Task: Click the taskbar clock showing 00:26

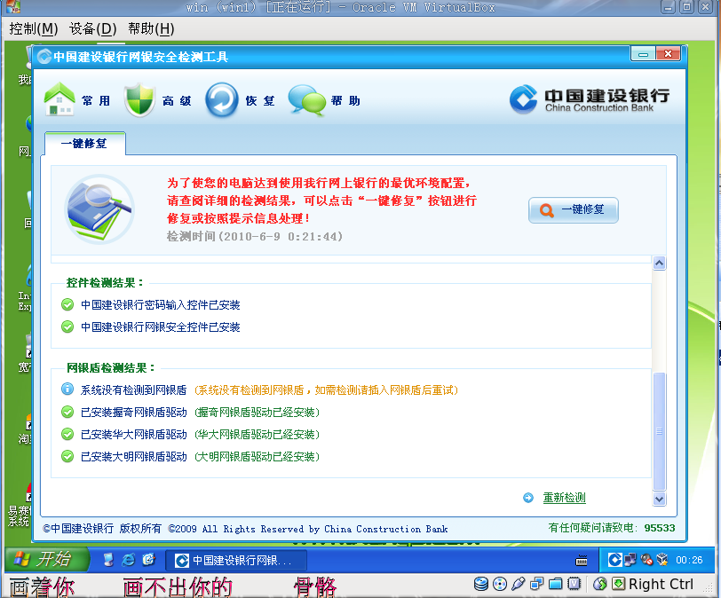Action: [689, 560]
